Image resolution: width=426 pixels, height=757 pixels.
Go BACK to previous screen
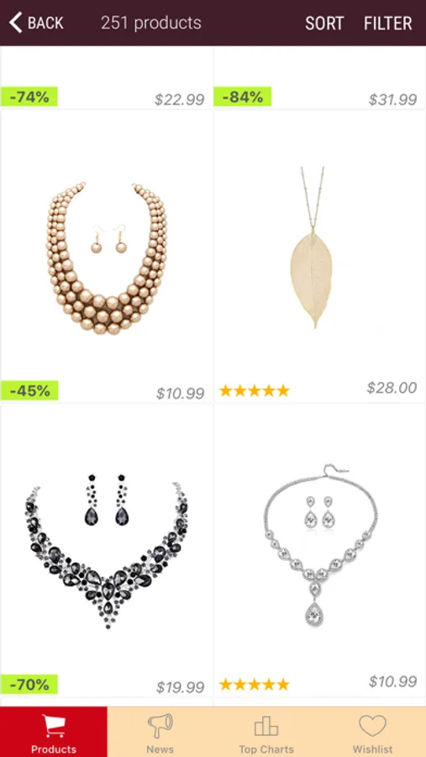[36, 23]
